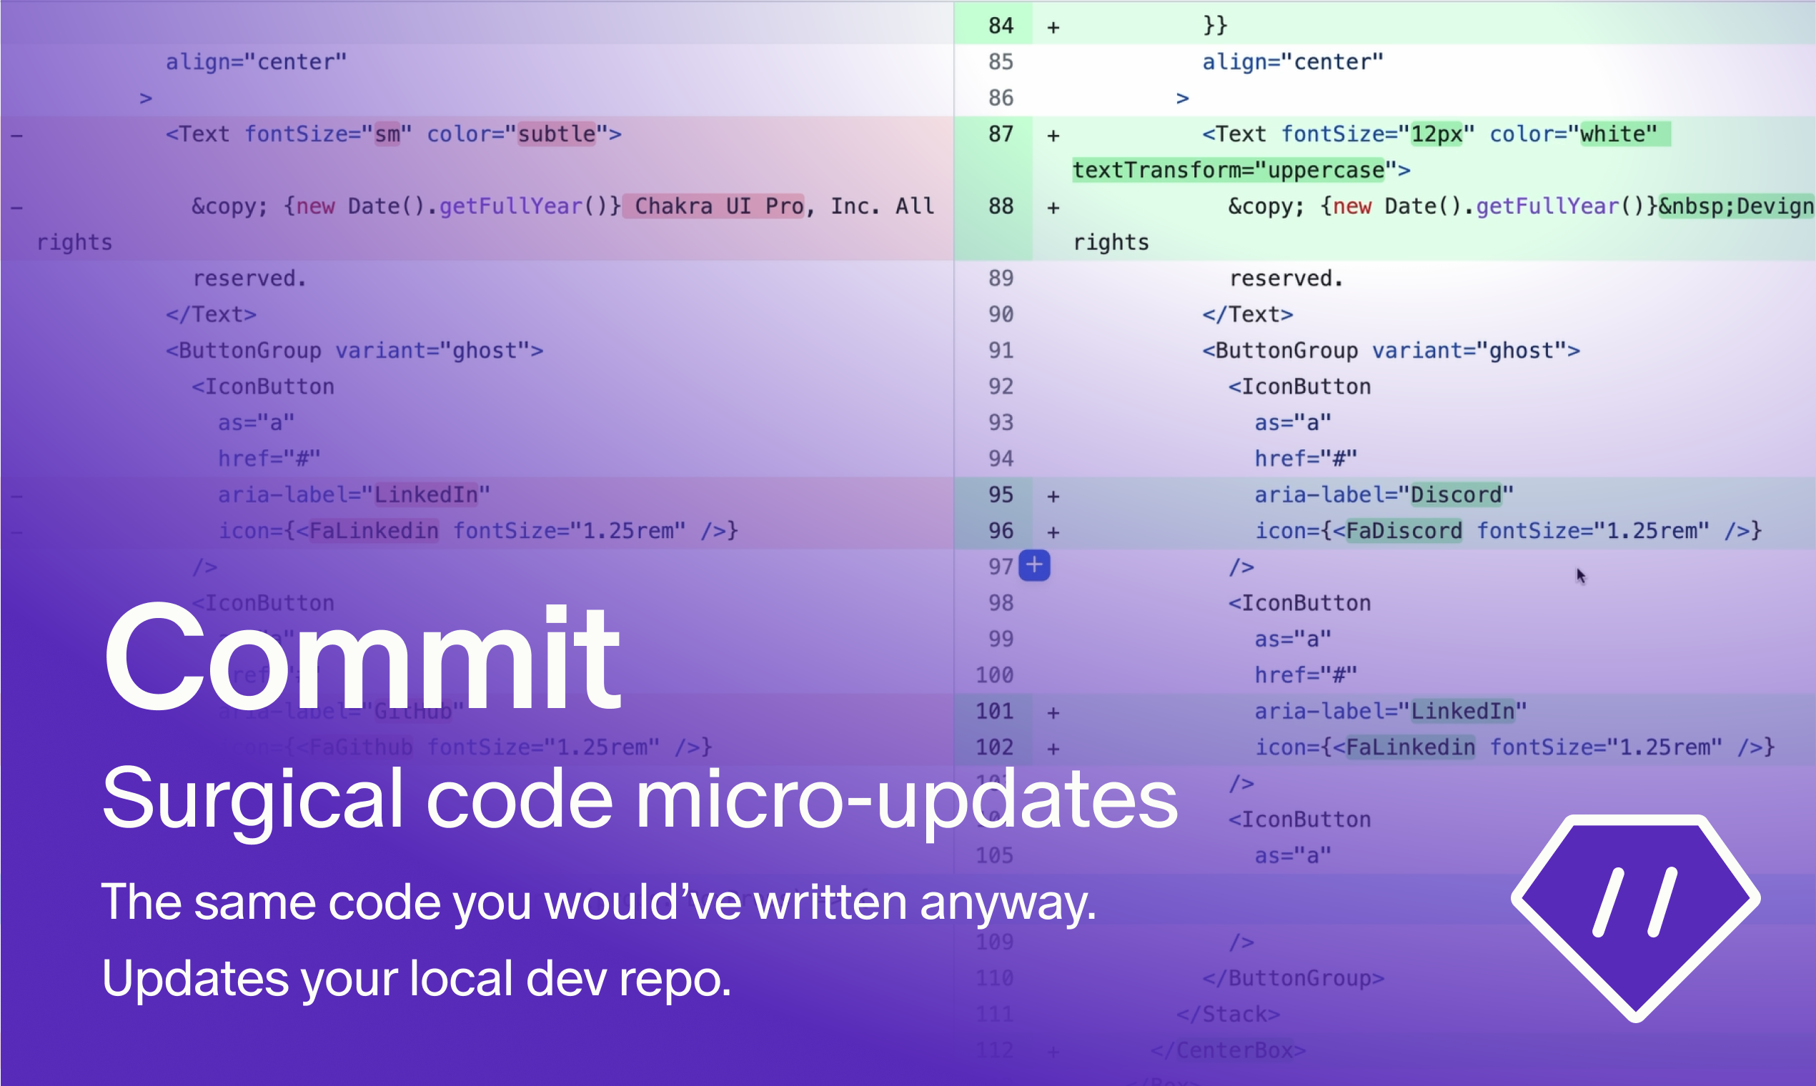Click the added aria-label="Discord" line
This screenshot has height=1086, width=1816.
pyautogui.click(x=1384, y=495)
